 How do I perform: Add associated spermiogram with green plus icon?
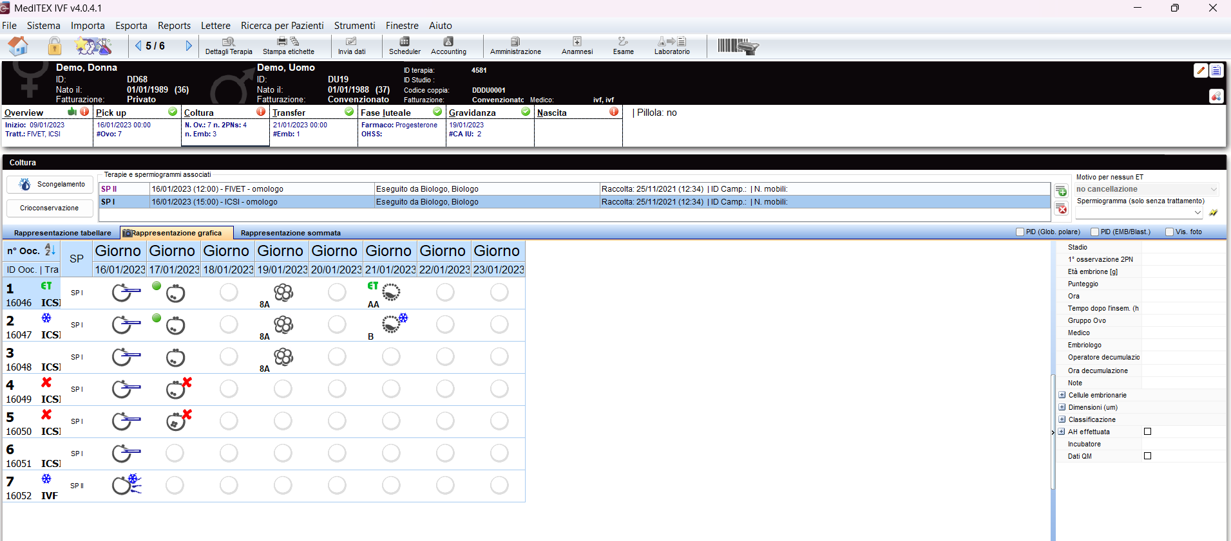point(1062,192)
